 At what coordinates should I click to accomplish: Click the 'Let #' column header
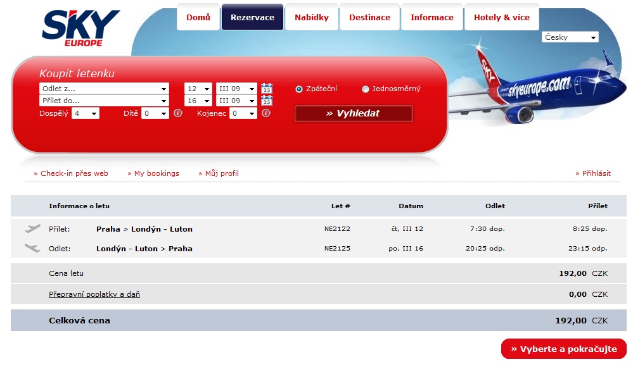click(340, 206)
